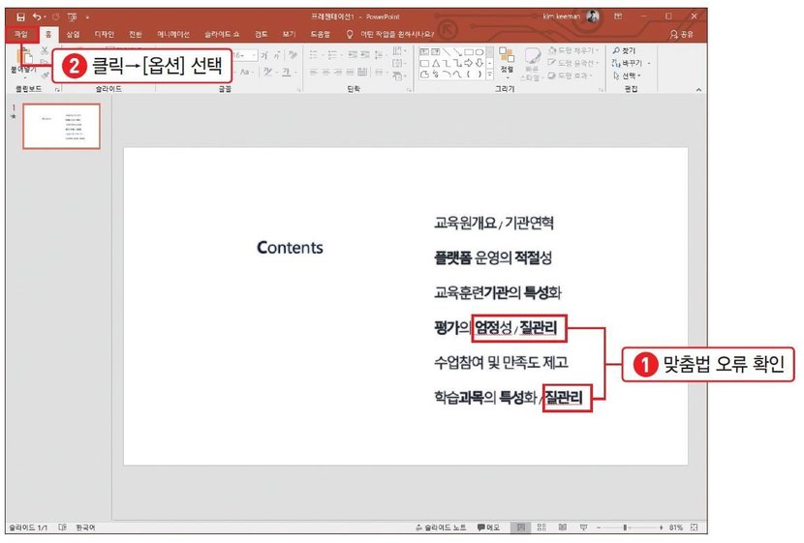Open the 보기 (View) tab
Viewport: 804px width, 543px height.
click(290, 34)
